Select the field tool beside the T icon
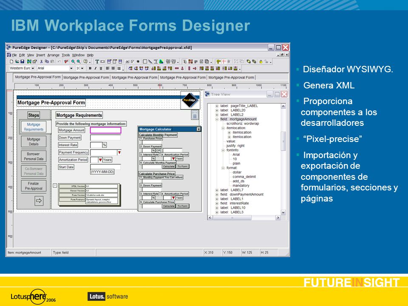The width and height of the screenshot is (408, 306). [102, 62]
